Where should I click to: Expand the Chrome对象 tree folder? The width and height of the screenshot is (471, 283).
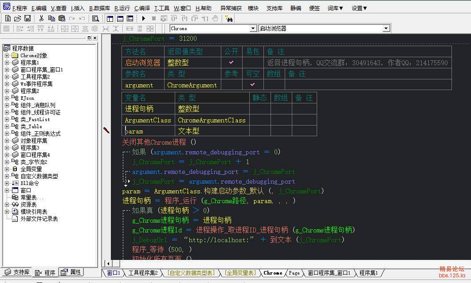tap(7, 55)
